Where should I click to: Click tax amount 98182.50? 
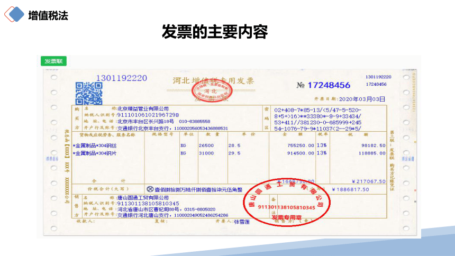pos(374,145)
